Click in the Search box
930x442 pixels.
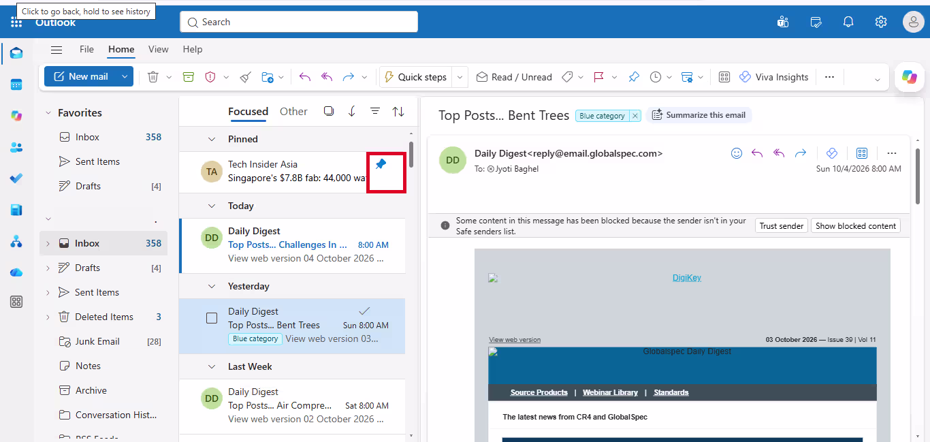pyautogui.click(x=299, y=22)
